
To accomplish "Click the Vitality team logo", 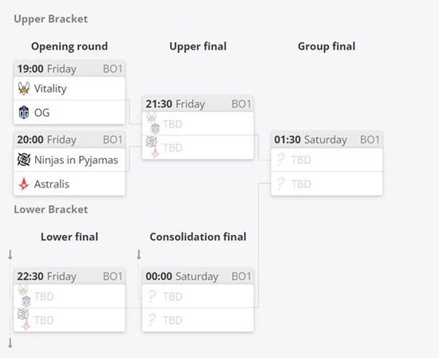I will tap(24, 89).
